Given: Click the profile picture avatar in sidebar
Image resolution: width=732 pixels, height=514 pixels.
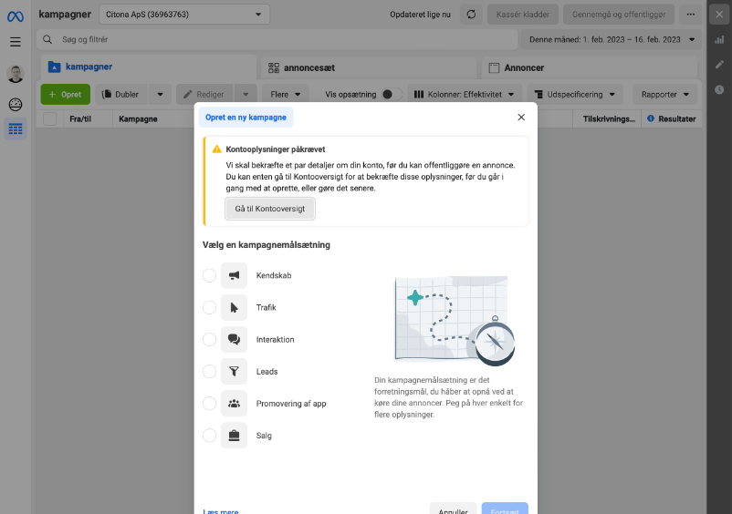Looking at the screenshot, I should point(16,75).
